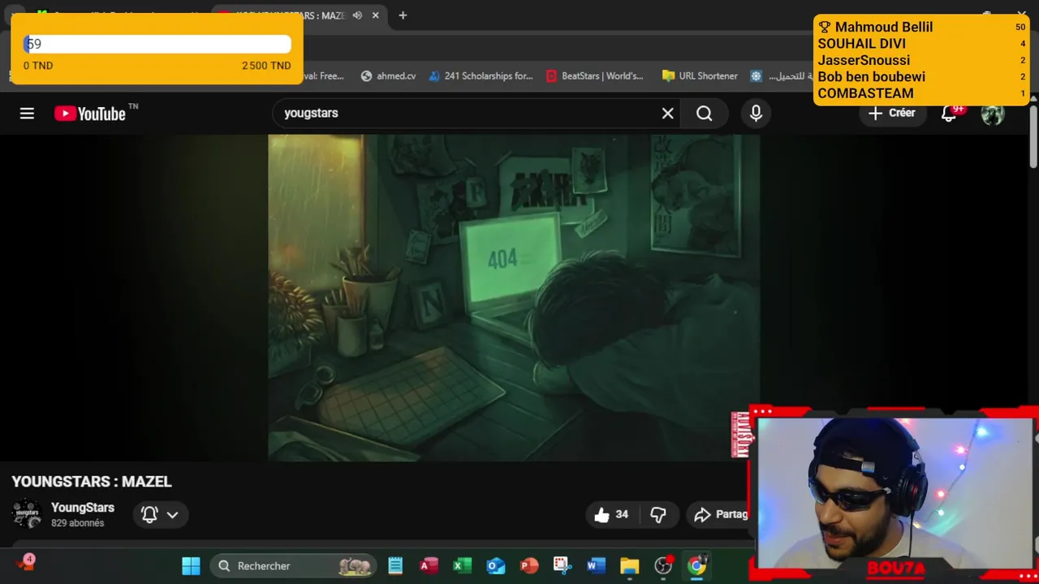
Task: Start voice search with the microphone
Action: 756,114
